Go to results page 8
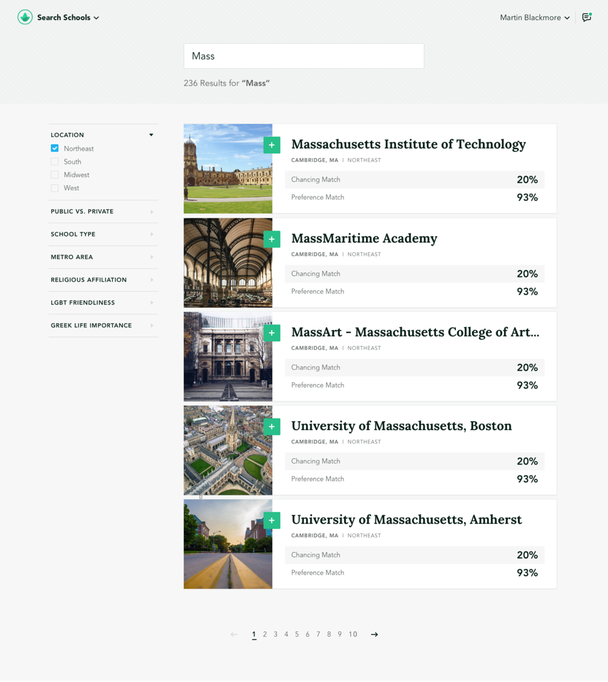The height and width of the screenshot is (682, 608). pos(329,635)
